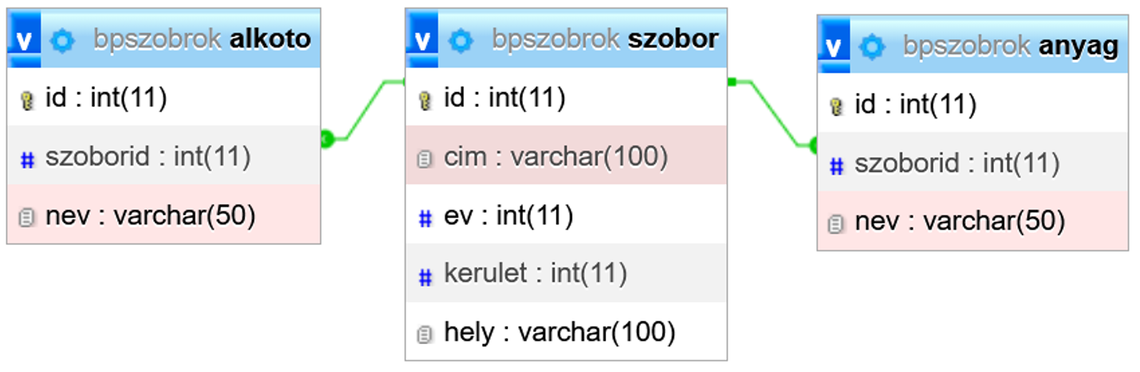
Task: Click the hash icon beside szobor ev
Action: pyautogui.click(x=425, y=218)
